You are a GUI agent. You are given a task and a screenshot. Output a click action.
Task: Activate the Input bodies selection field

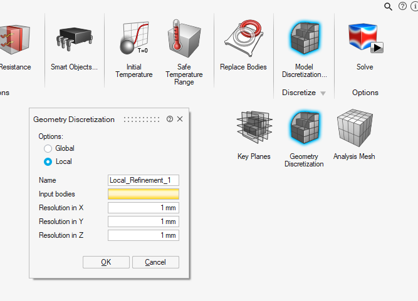144,194
